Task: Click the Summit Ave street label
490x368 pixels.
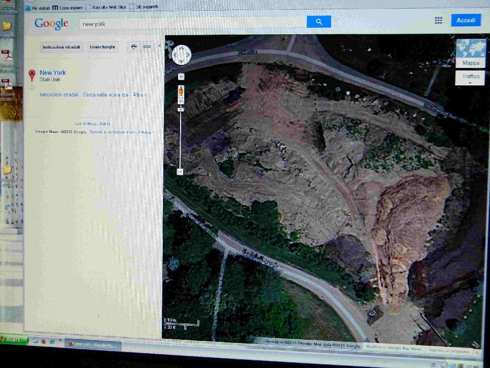Action: coord(220,285)
